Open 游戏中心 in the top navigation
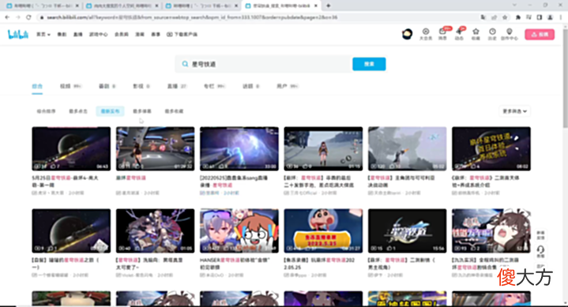Viewport: 568px width, 307px height. [x=99, y=35]
